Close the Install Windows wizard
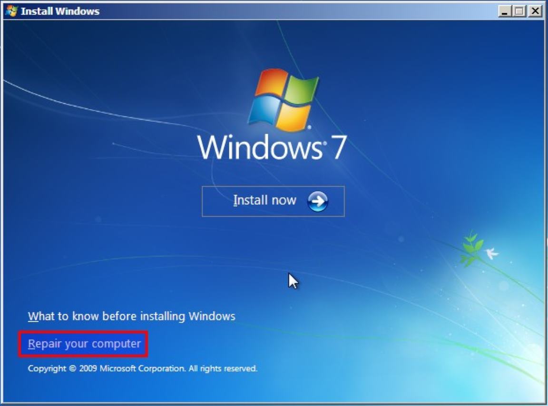The width and height of the screenshot is (548, 406). click(x=536, y=10)
